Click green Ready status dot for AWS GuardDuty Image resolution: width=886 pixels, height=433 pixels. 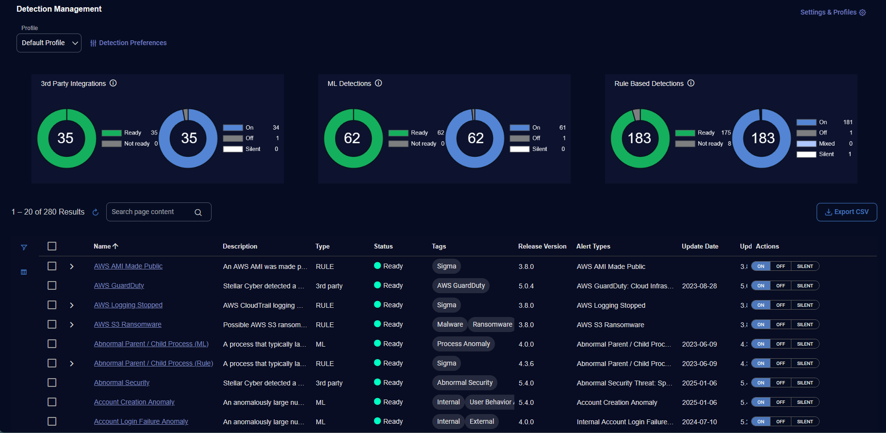pos(377,285)
